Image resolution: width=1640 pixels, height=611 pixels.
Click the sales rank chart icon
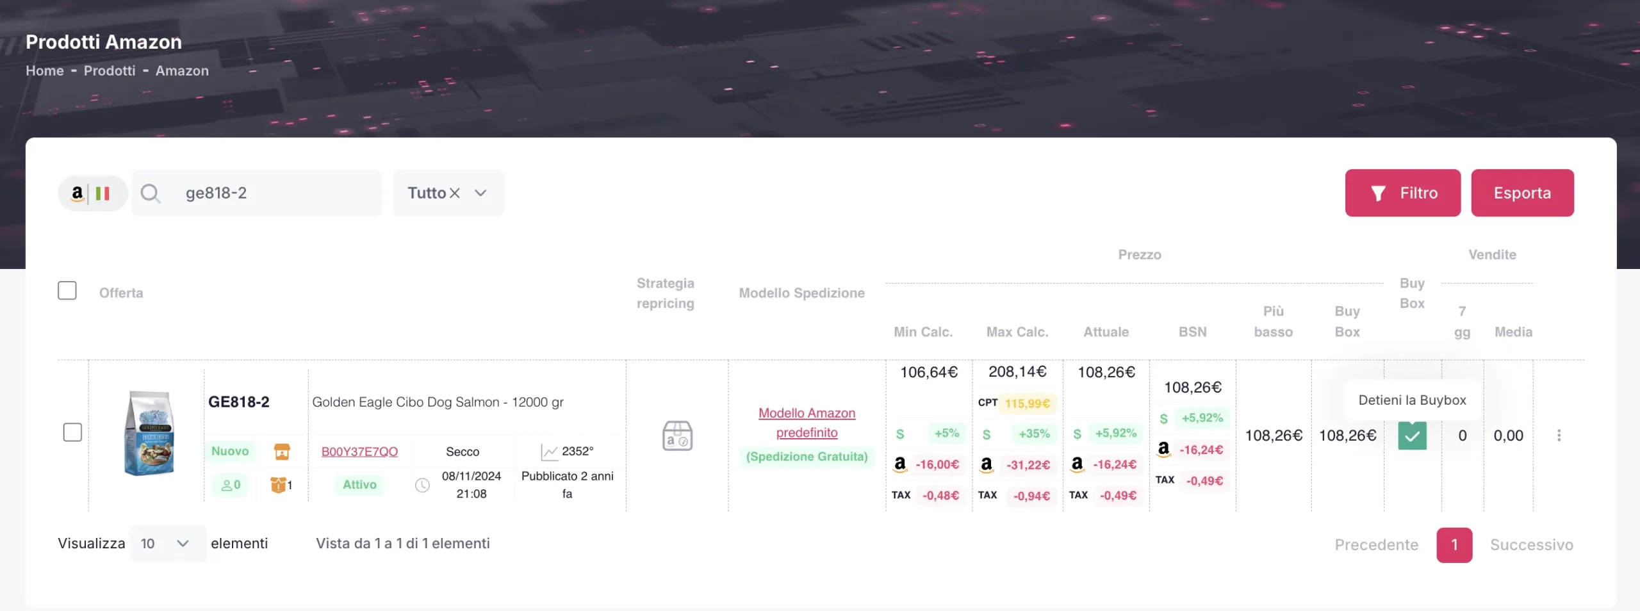pyautogui.click(x=549, y=452)
